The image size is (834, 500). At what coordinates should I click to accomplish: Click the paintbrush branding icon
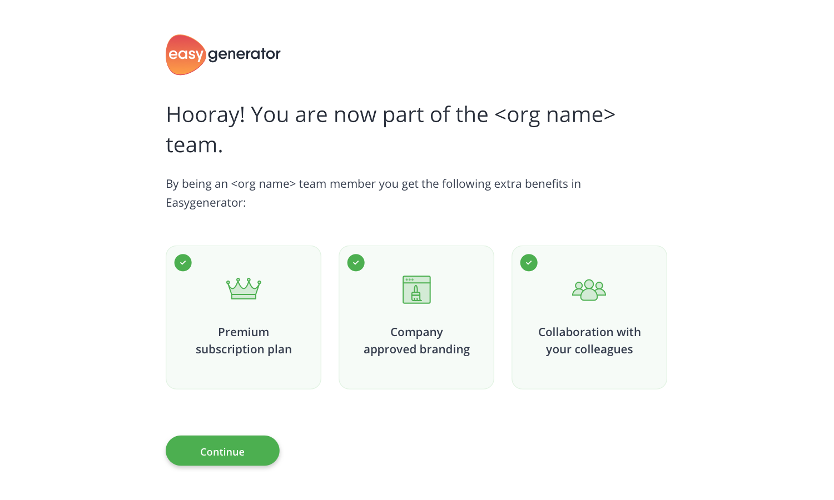click(416, 289)
